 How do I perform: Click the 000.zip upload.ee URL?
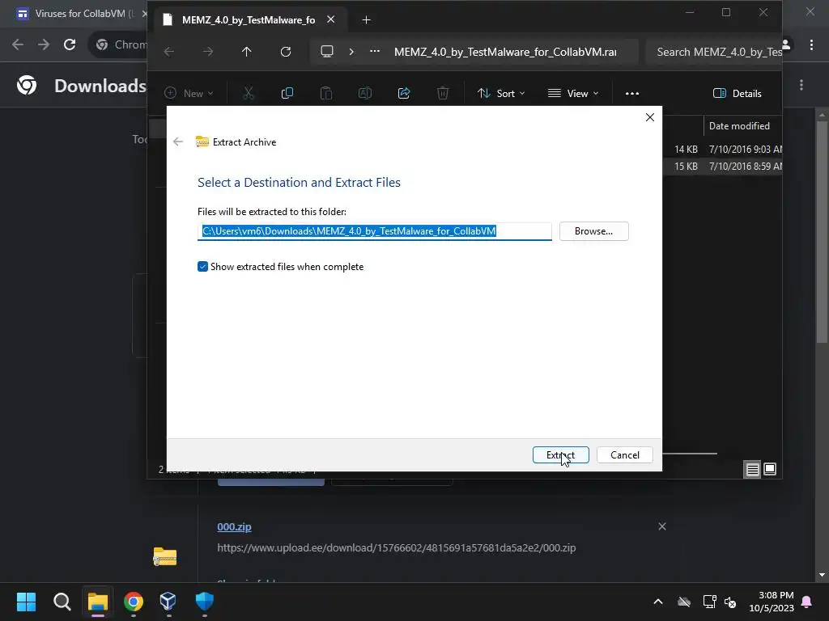click(x=397, y=547)
